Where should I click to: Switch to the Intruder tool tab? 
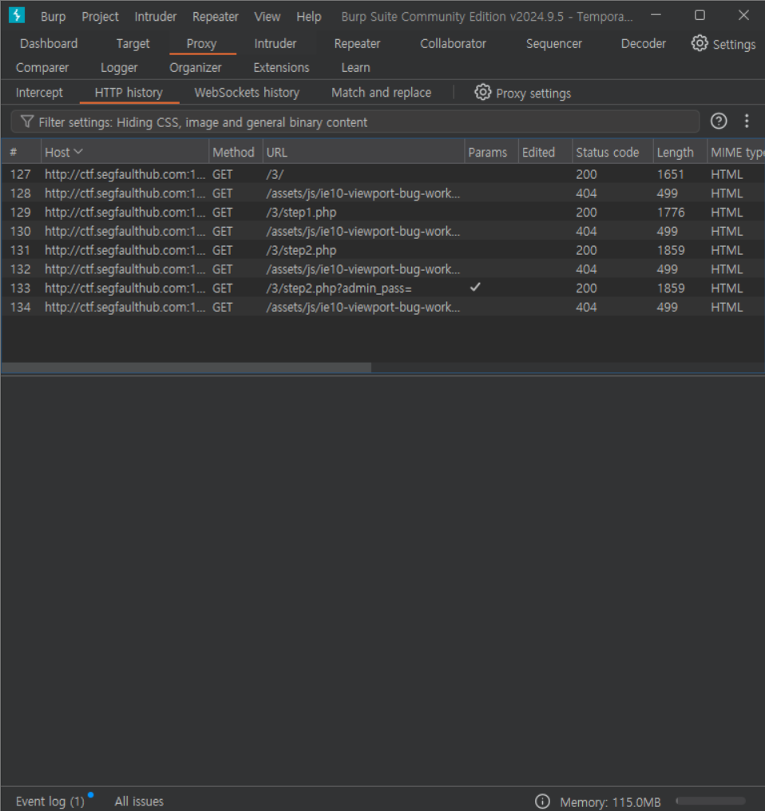coord(275,43)
